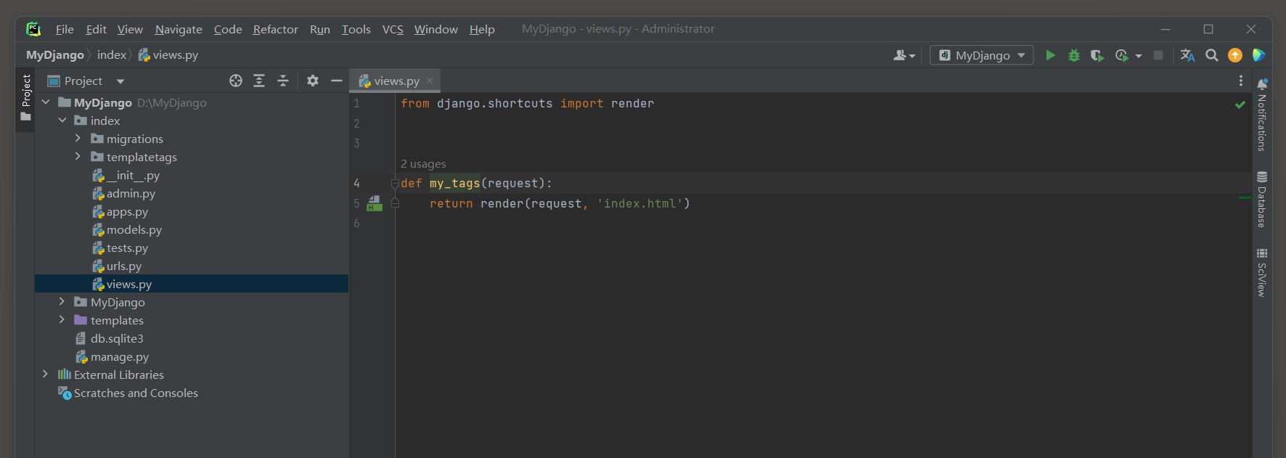Open the translate icon in toolbar
This screenshot has height=458, width=1286.
1187,55
